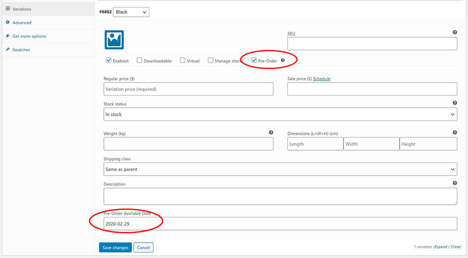Click the help icon beside Pre-Order checkbox
The height and width of the screenshot is (258, 468).
click(x=283, y=60)
